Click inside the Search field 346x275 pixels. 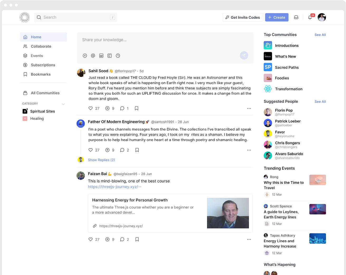pos(76,17)
